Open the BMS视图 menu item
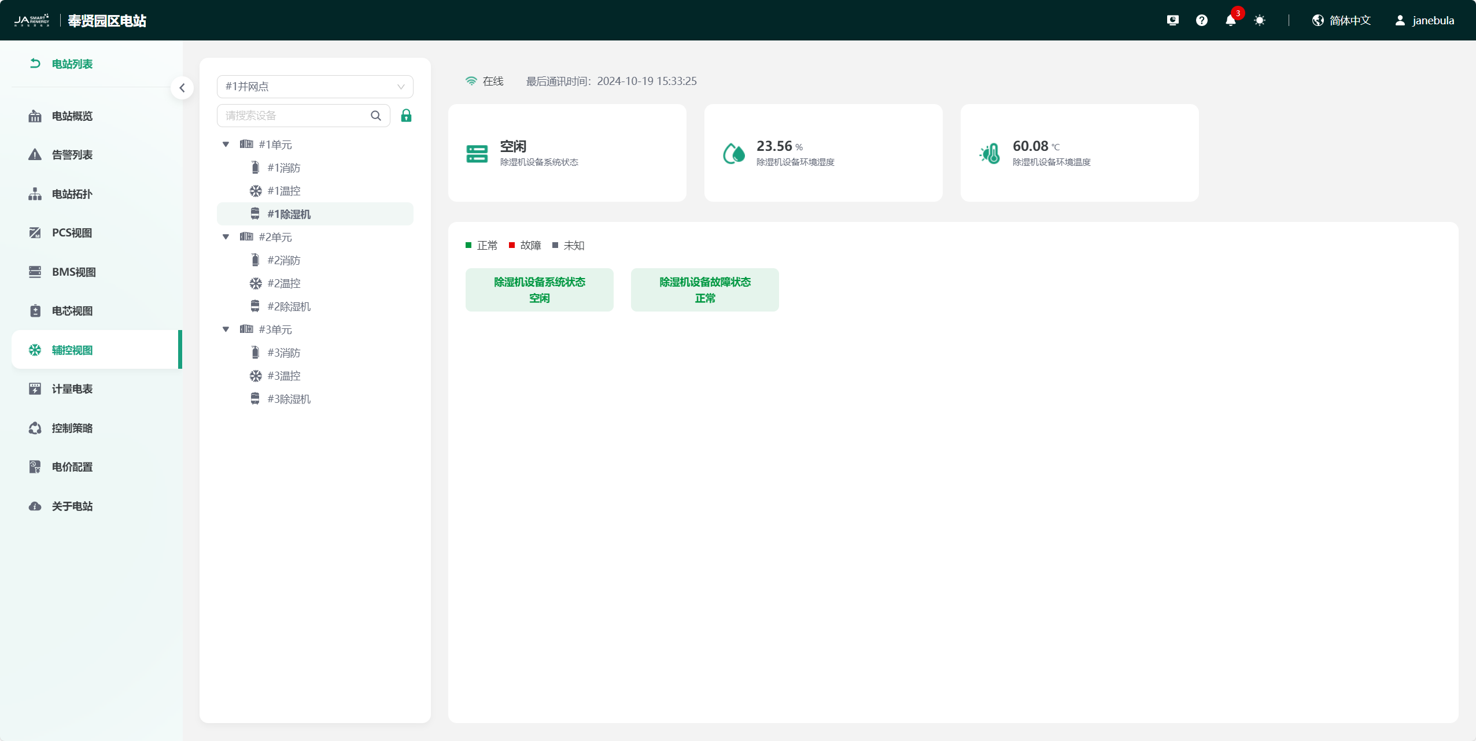Image resolution: width=1476 pixels, height=741 pixels. point(73,272)
